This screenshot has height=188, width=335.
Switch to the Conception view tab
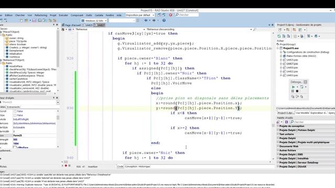[131, 167]
